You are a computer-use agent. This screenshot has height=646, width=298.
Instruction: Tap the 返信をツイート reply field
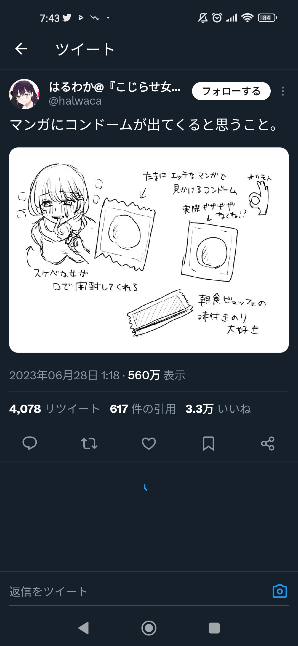pos(138,591)
